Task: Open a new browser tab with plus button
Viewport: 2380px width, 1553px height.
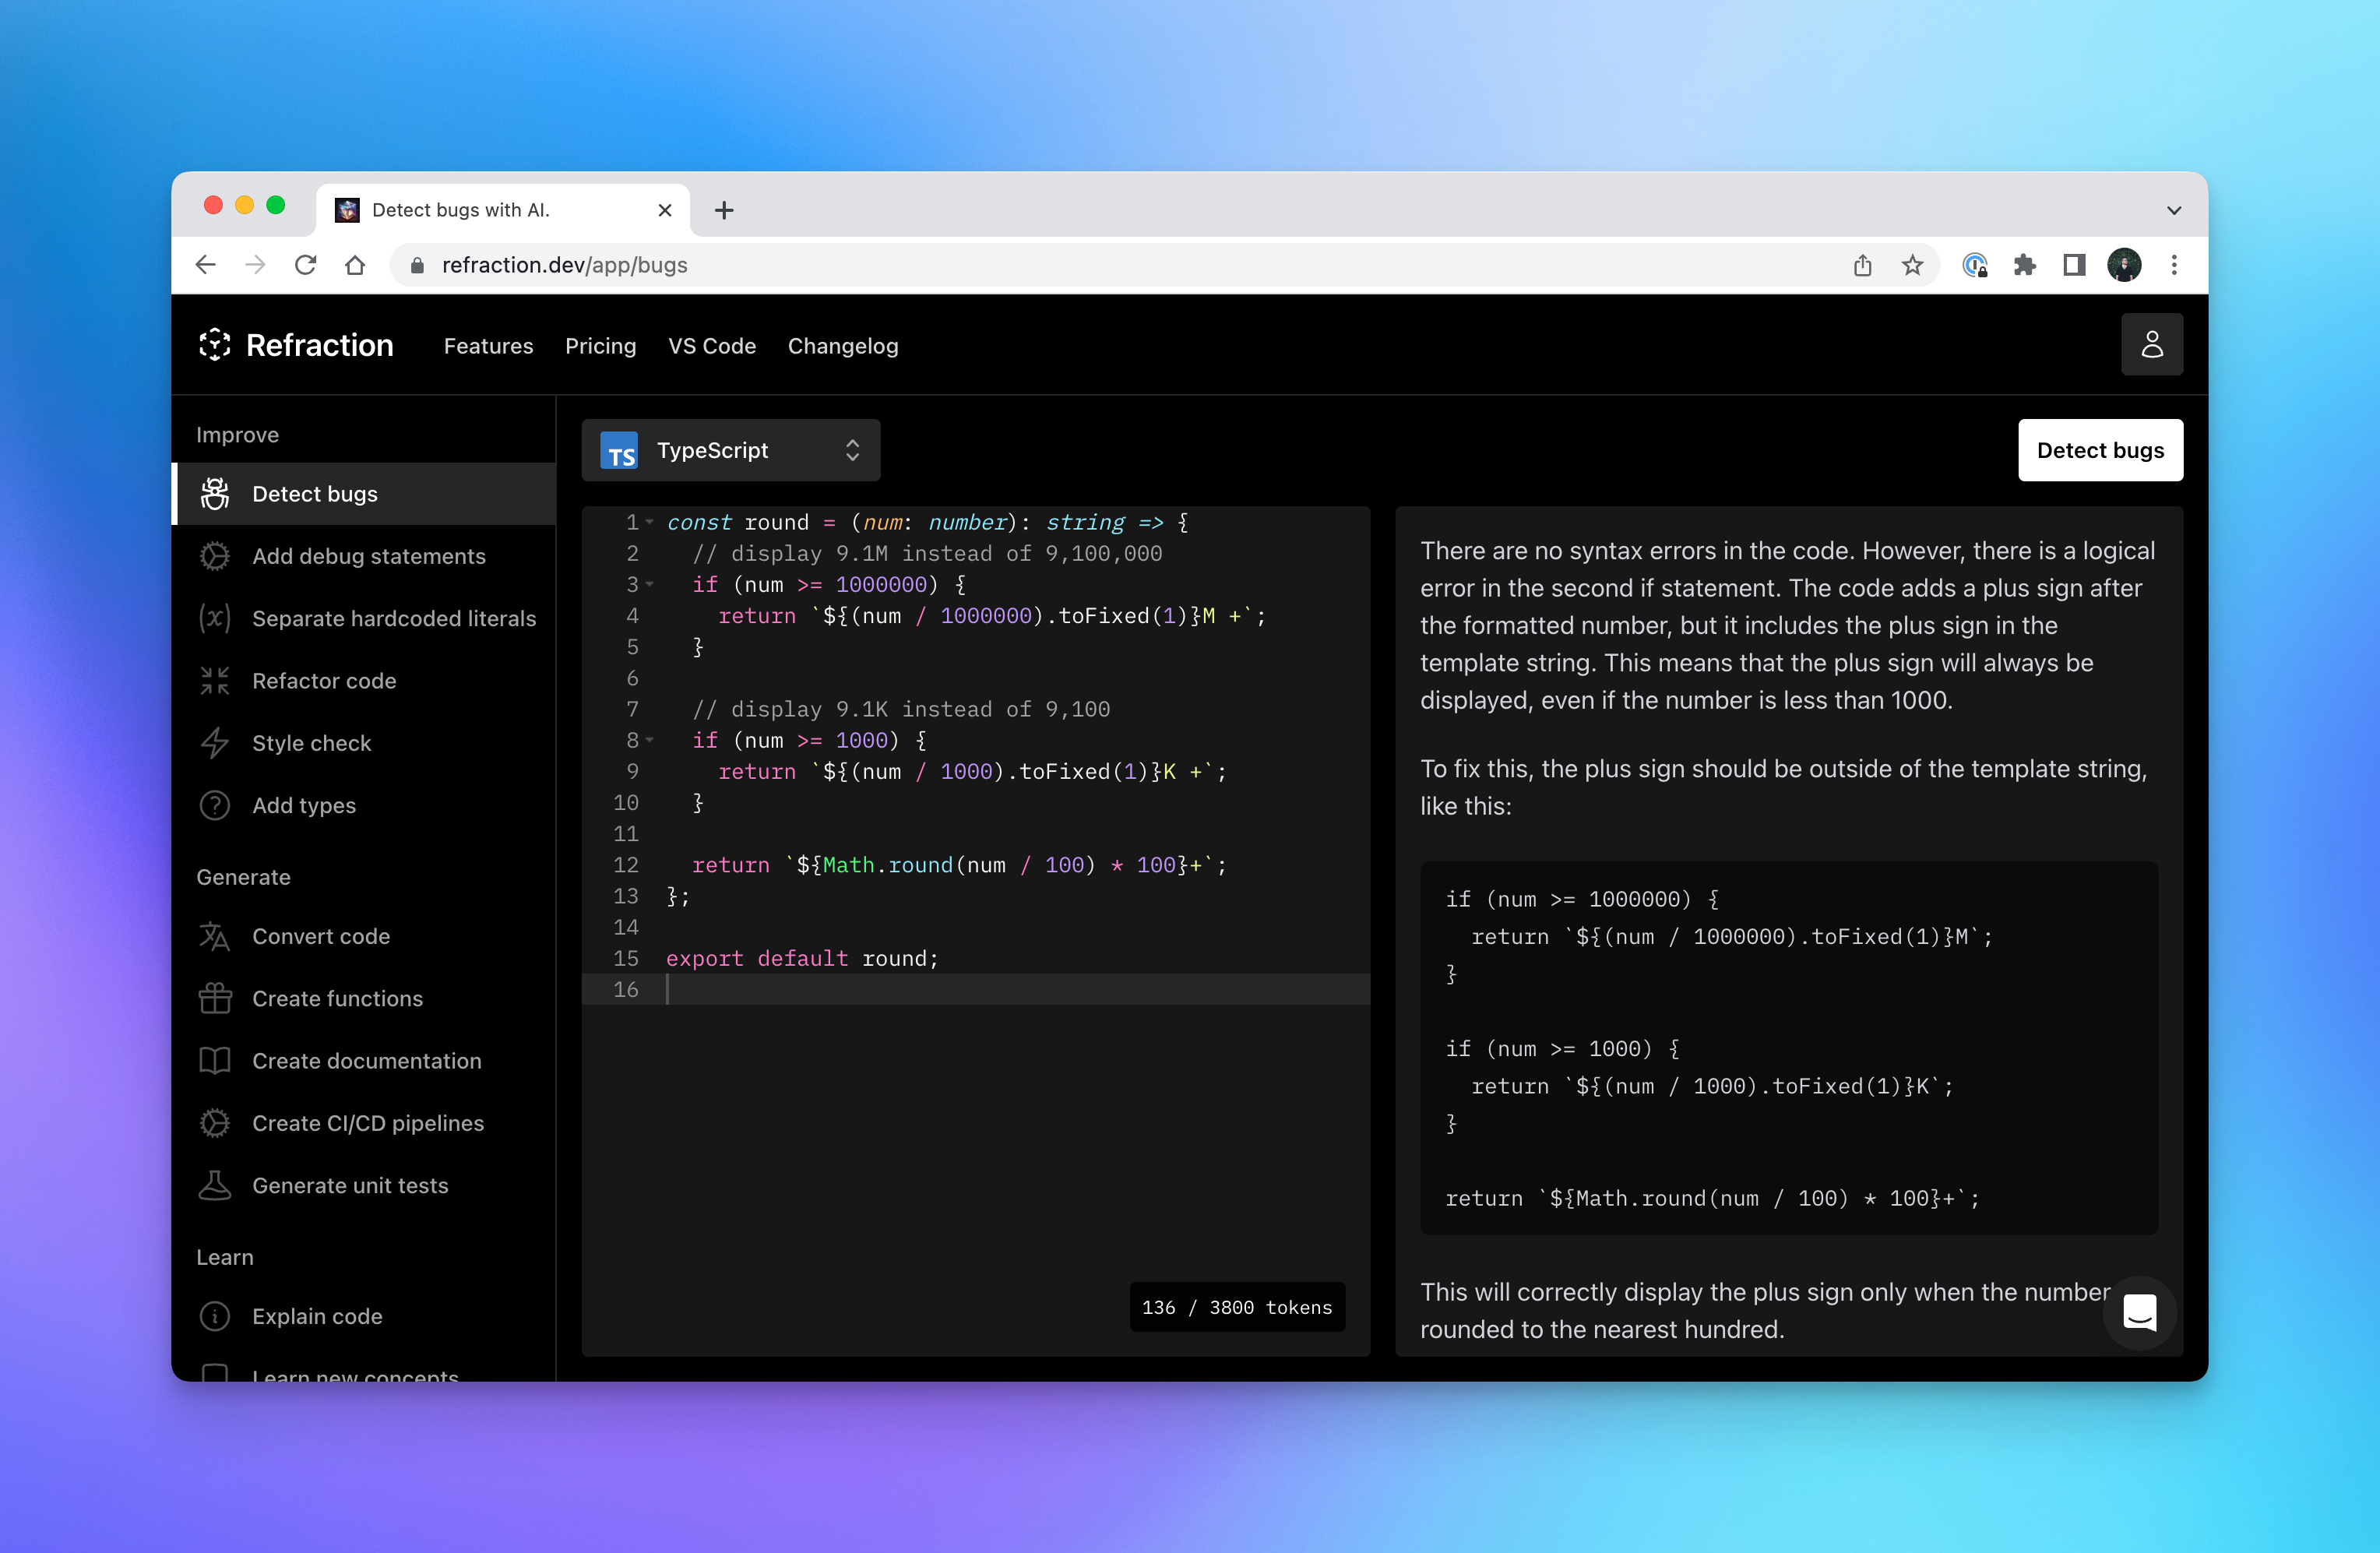Action: [724, 210]
